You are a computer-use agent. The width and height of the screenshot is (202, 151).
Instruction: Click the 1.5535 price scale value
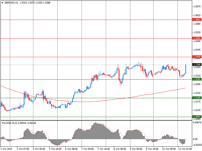(x=197, y=32)
